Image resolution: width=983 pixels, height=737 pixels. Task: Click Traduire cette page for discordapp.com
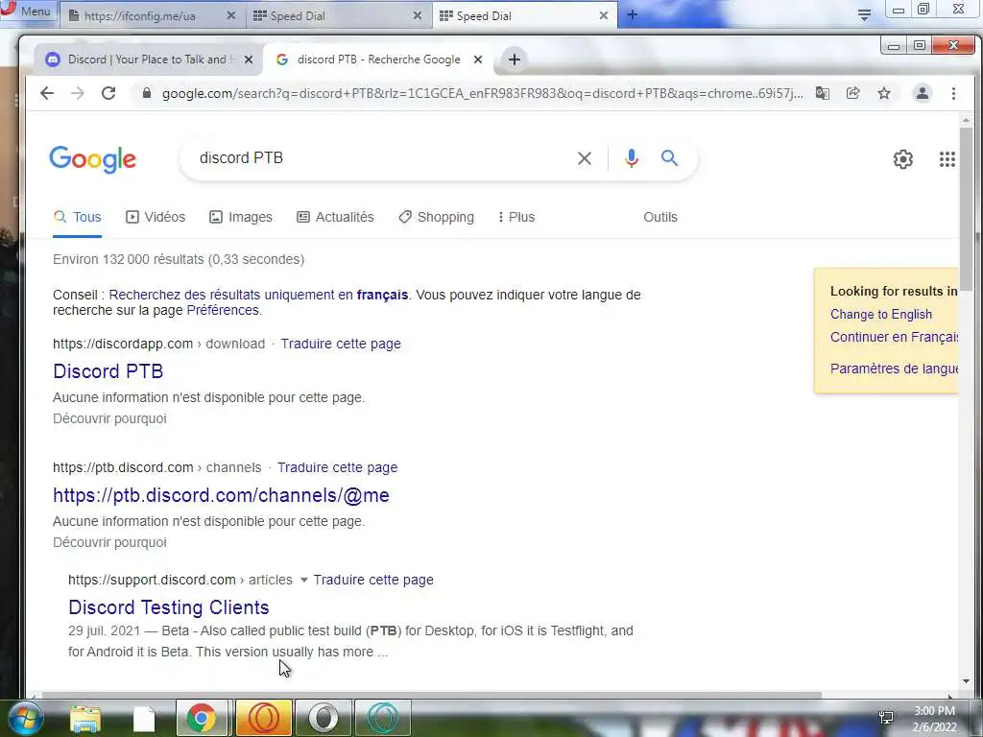point(341,344)
